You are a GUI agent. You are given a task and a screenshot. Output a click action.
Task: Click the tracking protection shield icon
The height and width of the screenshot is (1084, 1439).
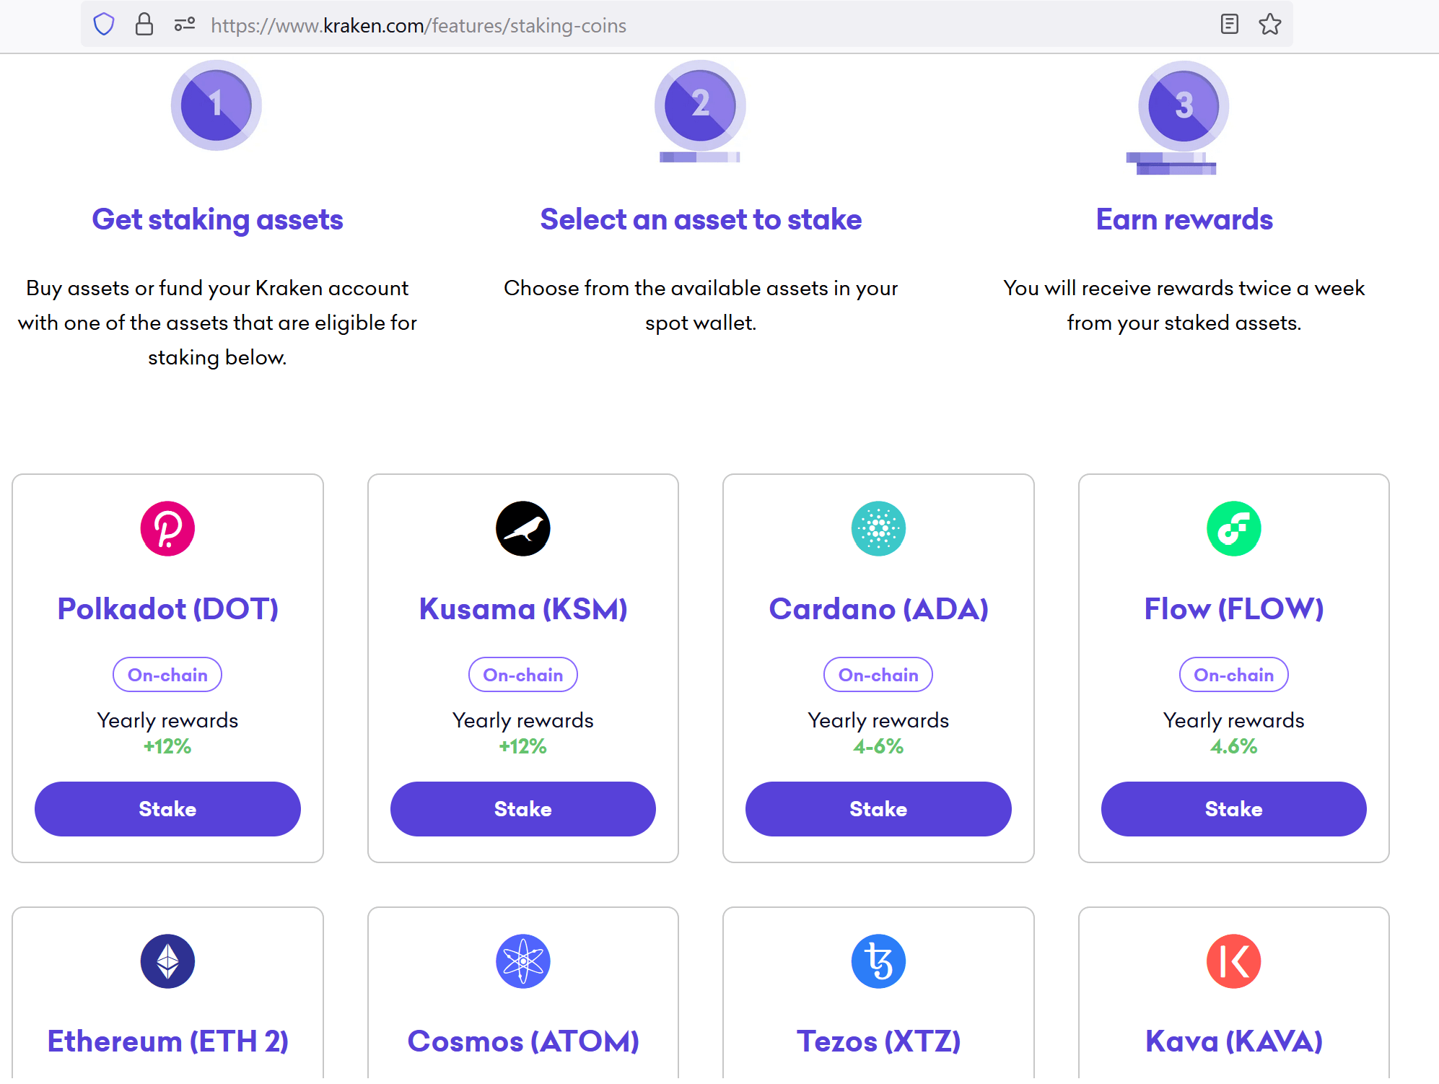click(x=103, y=25)
